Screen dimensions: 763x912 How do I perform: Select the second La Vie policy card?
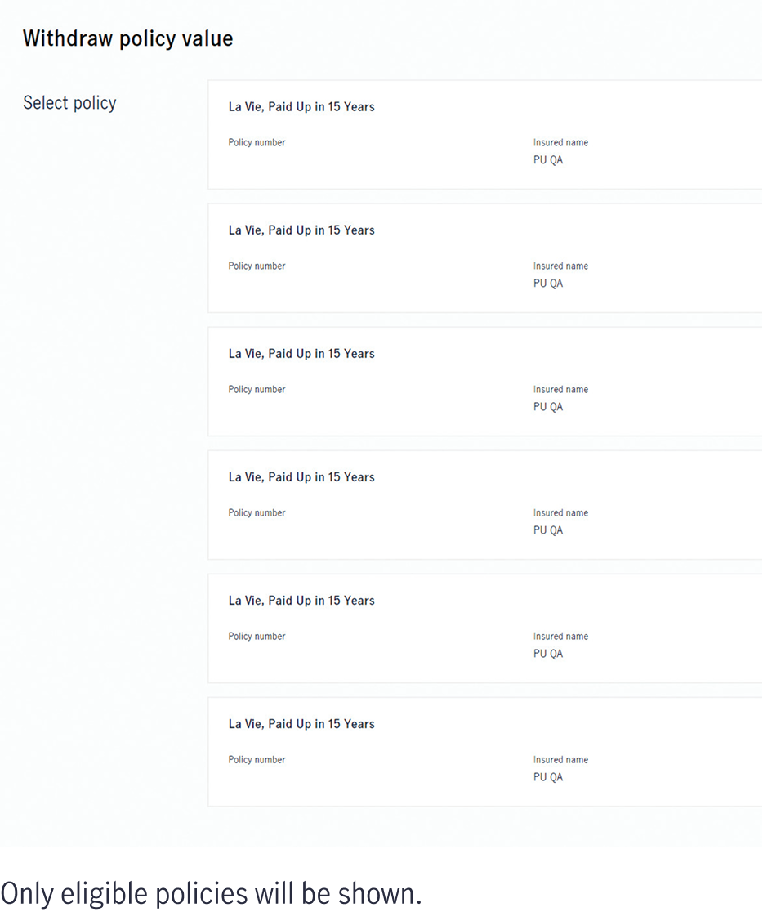point(485,258)
